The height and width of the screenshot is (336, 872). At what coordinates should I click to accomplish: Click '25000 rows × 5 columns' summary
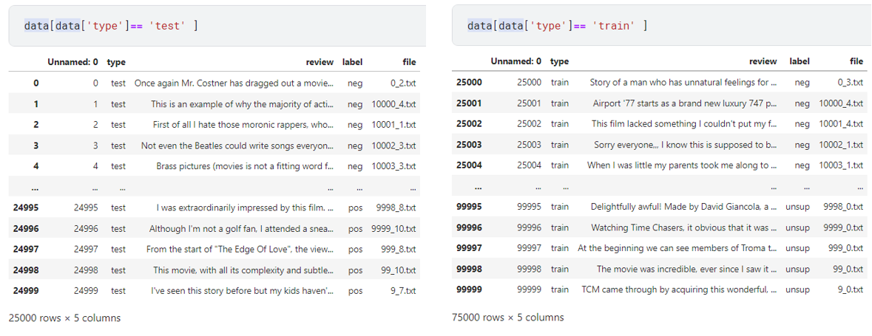64,318
